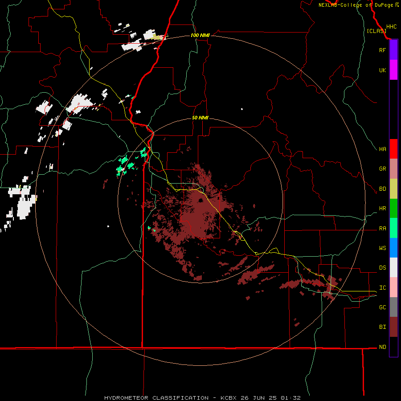Screen dimensions: 401x401
Task: Click the "NEXLAB-College of DuPage" credit text
Action: pyautogui.click(x=356, y=5)
